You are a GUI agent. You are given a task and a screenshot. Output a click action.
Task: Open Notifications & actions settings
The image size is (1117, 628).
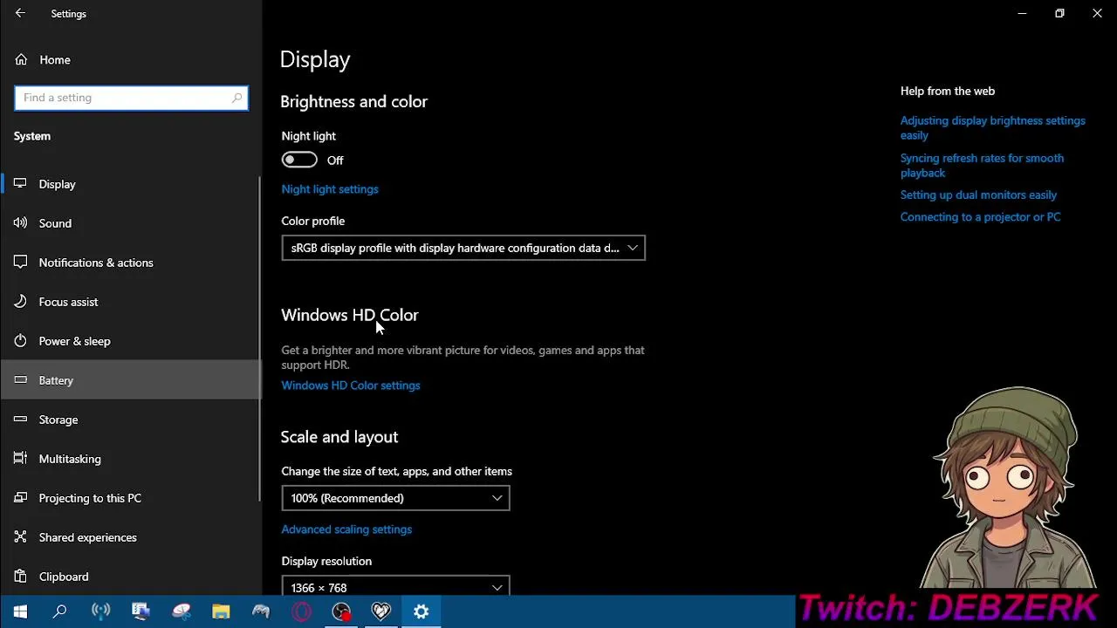pyautogui.click(x=131, y=263)
